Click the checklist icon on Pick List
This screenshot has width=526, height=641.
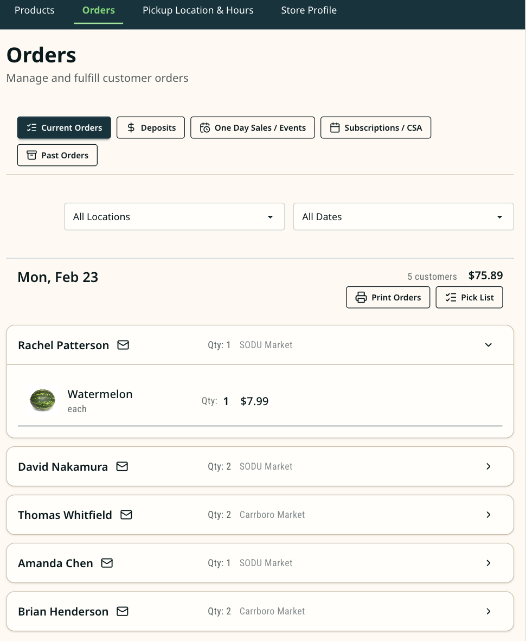pyautogui.click(x=450, y=297)
